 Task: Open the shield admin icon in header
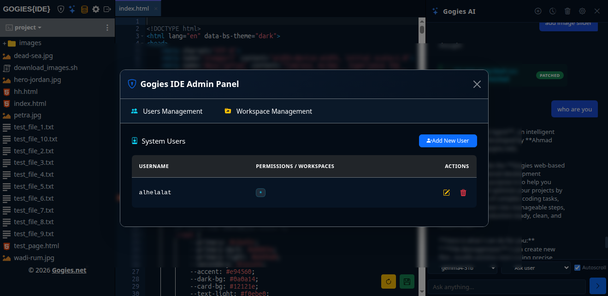(60, 9)
